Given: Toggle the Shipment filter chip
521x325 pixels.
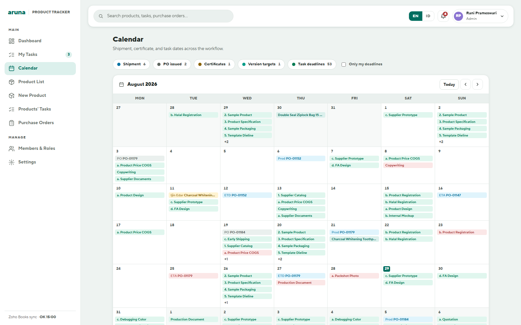Looking at the screenshot, I should point(131,64).
